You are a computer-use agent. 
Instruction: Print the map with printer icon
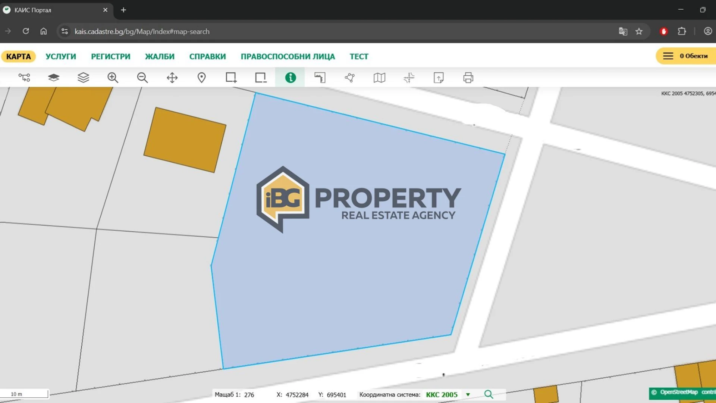[468, 78]
